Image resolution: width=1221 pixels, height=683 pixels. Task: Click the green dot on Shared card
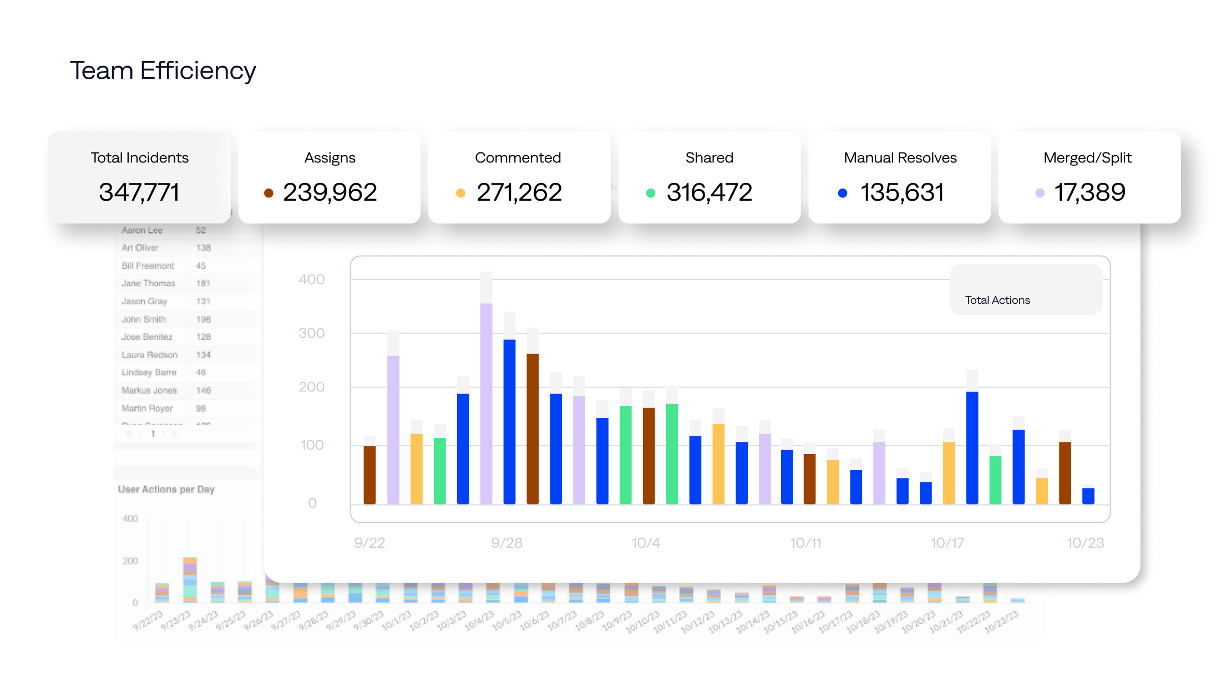651,193
